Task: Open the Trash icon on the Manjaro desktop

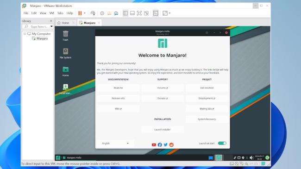Action: click(65, 36)
